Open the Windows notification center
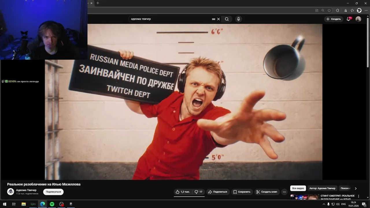The height and width of the screenshot is (208, 370). click(x=364, y=204)
